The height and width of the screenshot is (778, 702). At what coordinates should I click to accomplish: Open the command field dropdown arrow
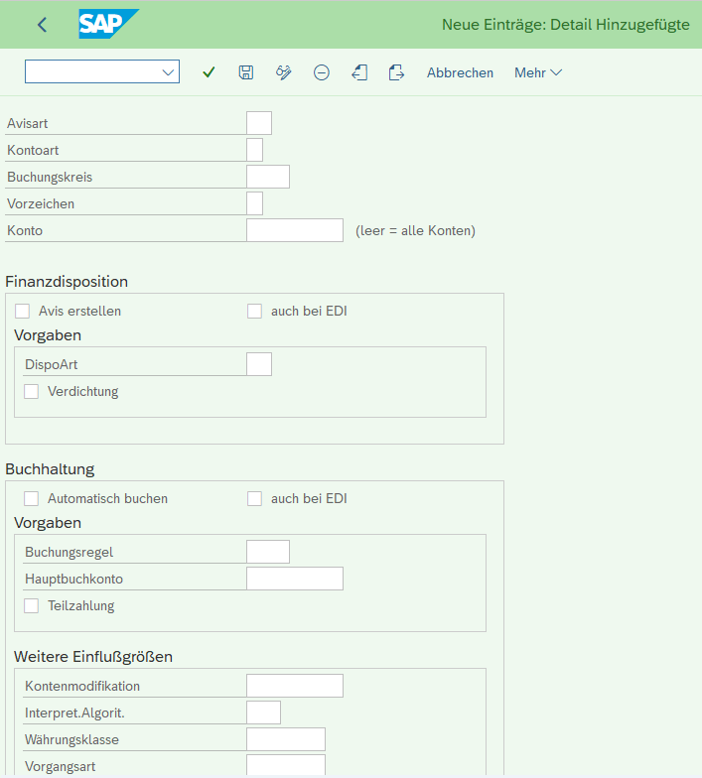click(x=168, y=72)
